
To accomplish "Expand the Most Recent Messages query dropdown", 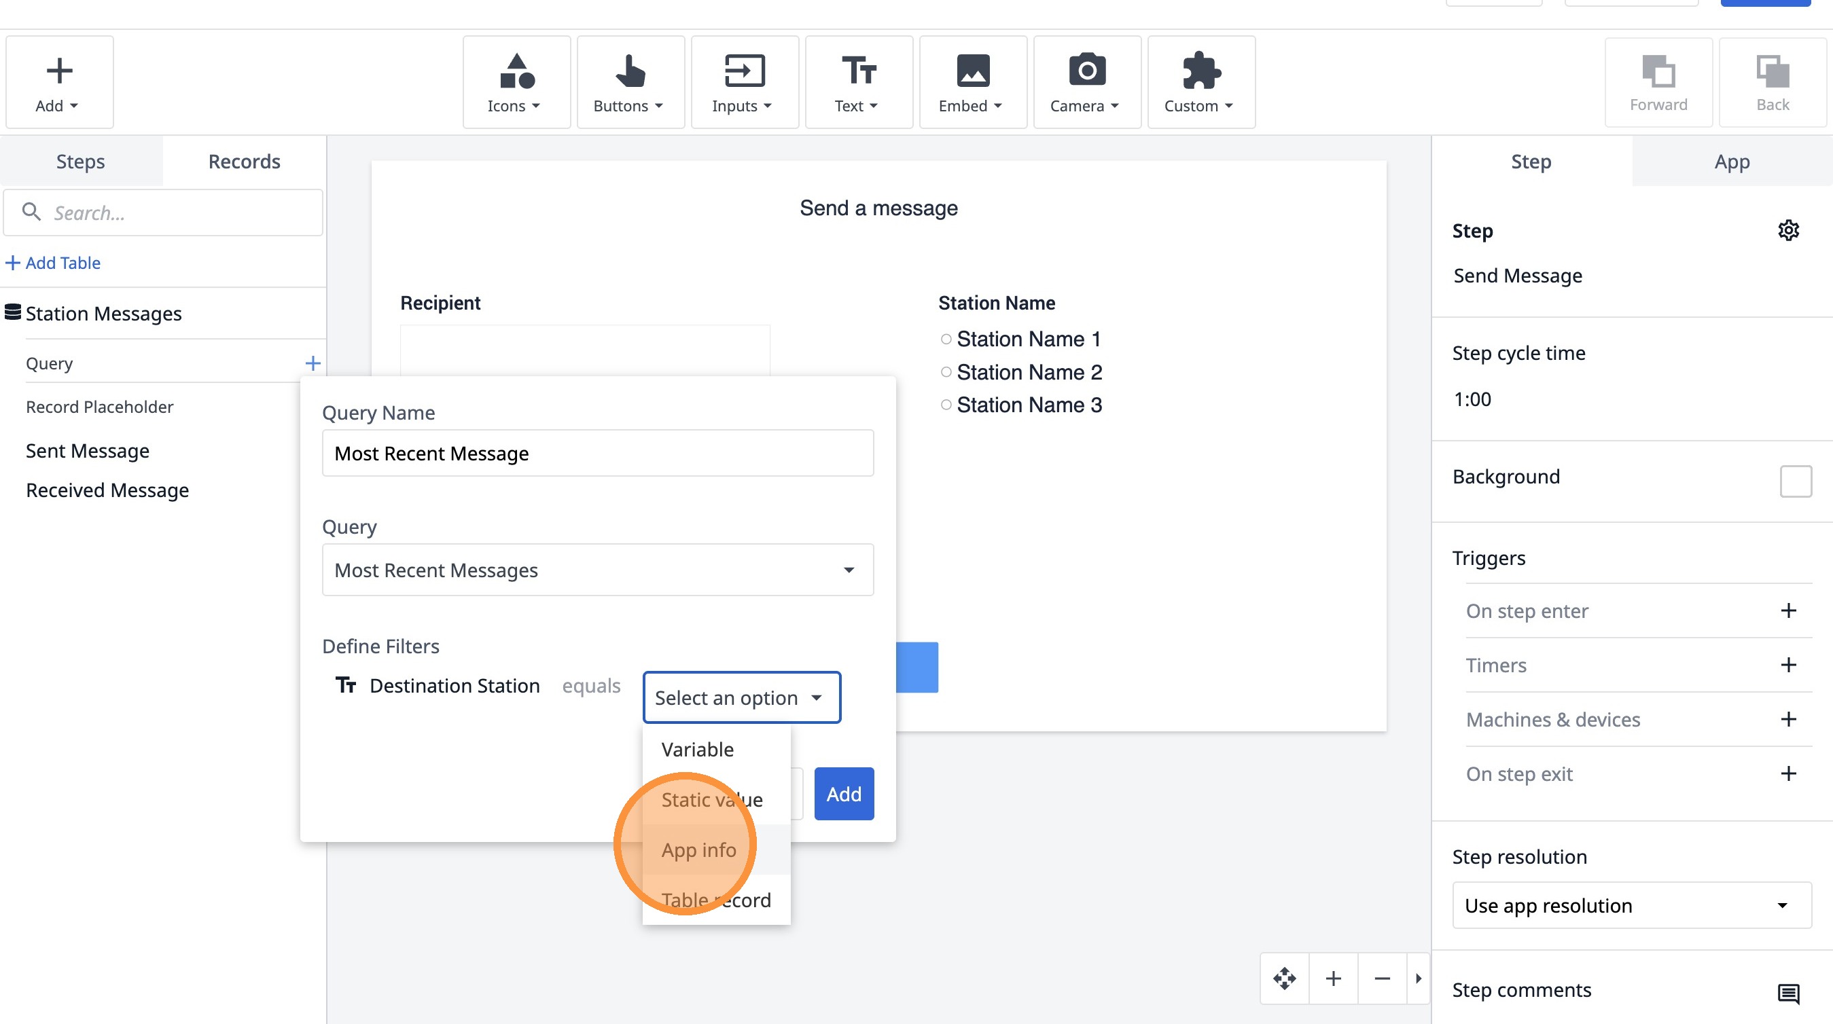I will click(x=598, y=570).
